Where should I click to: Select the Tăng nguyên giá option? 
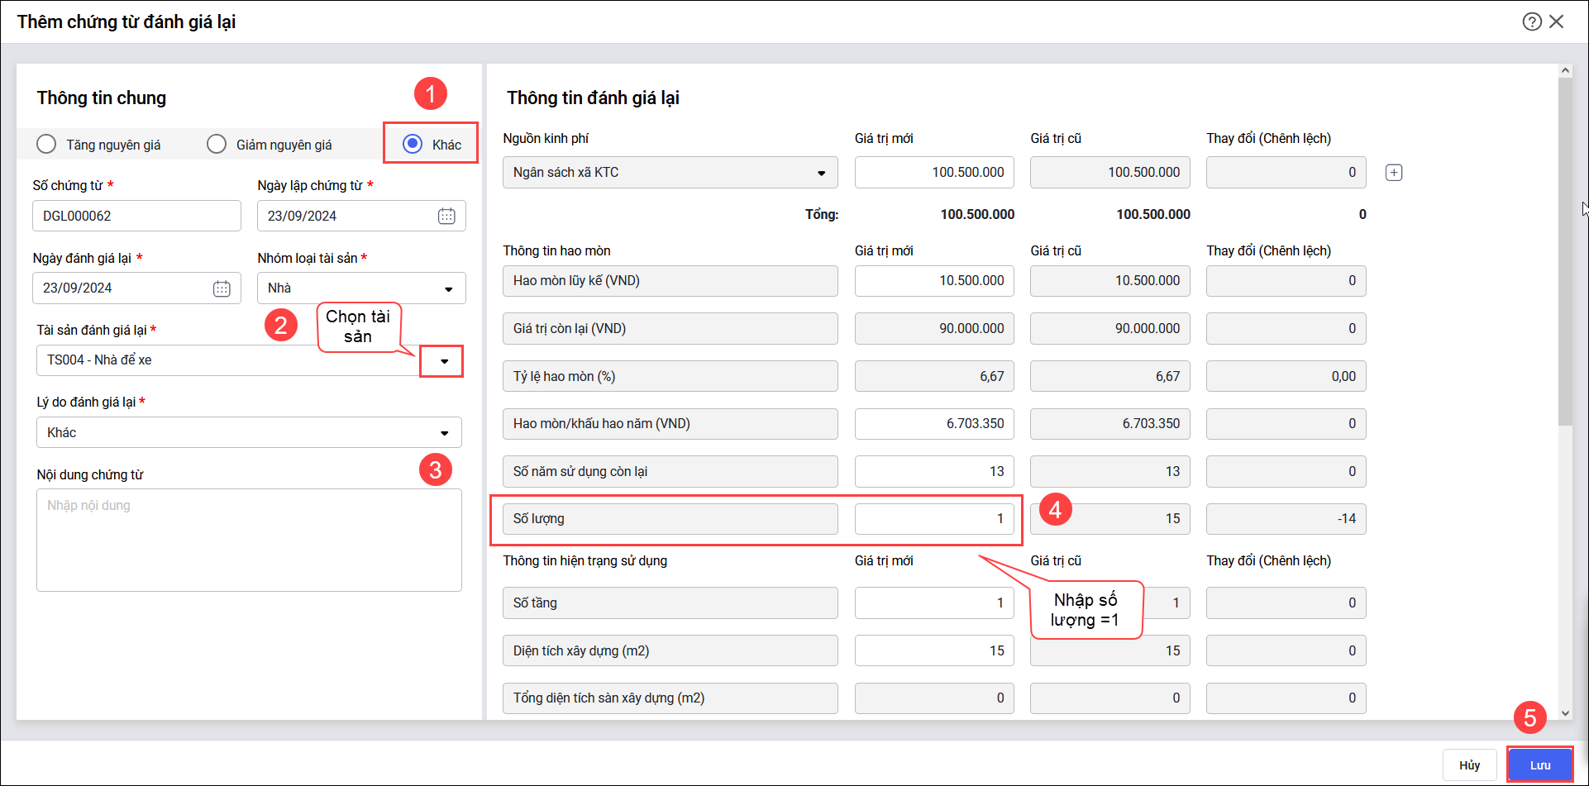coord(47,145)
